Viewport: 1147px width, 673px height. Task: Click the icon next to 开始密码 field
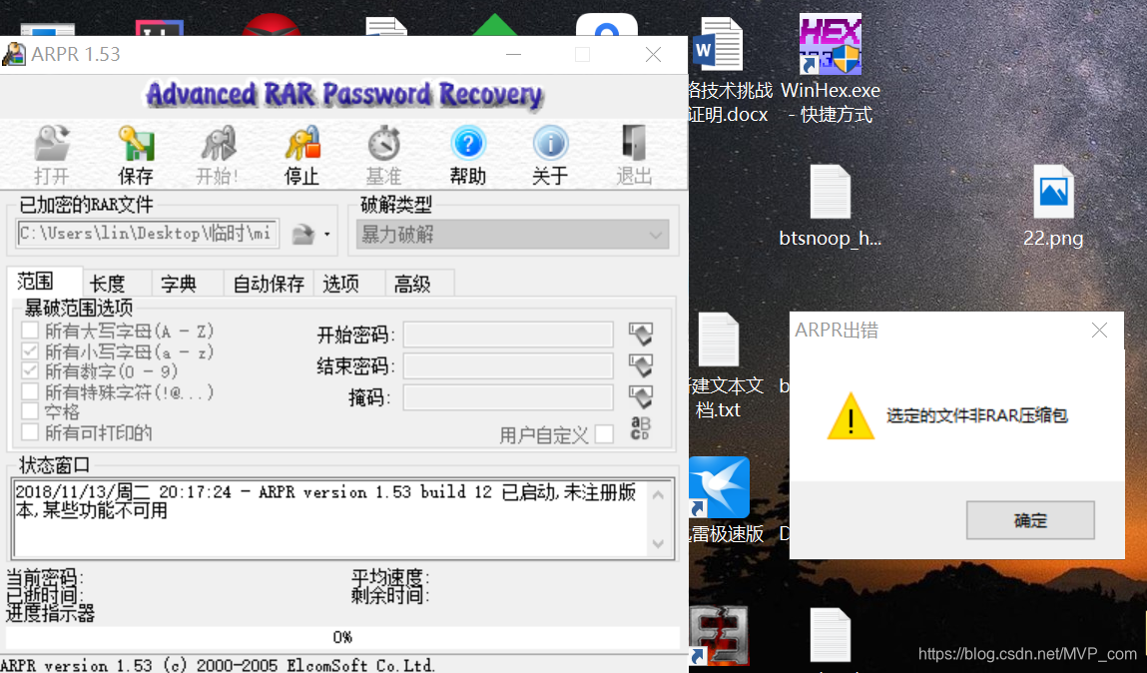640,335
